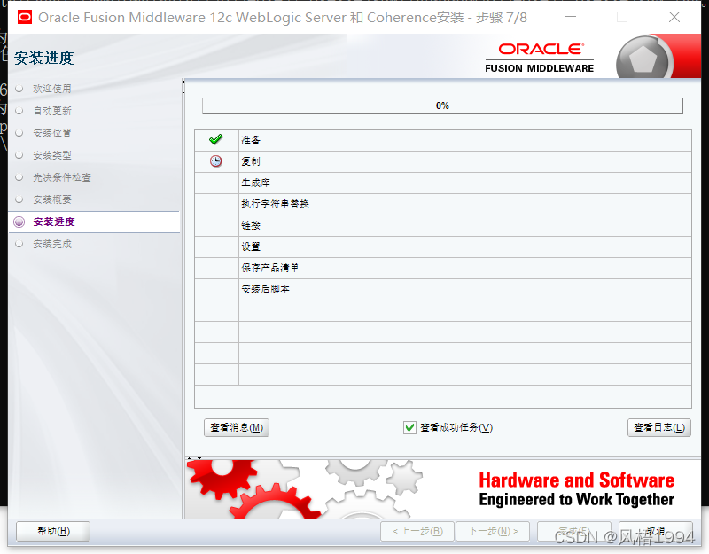
Task: Minimize the installer window
Action: [571, 17]
